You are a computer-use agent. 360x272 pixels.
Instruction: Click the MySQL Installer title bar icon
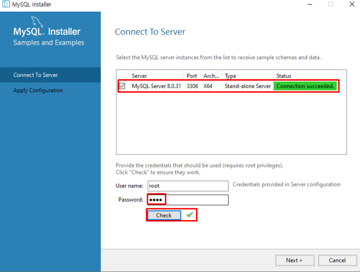pos(5,4)
